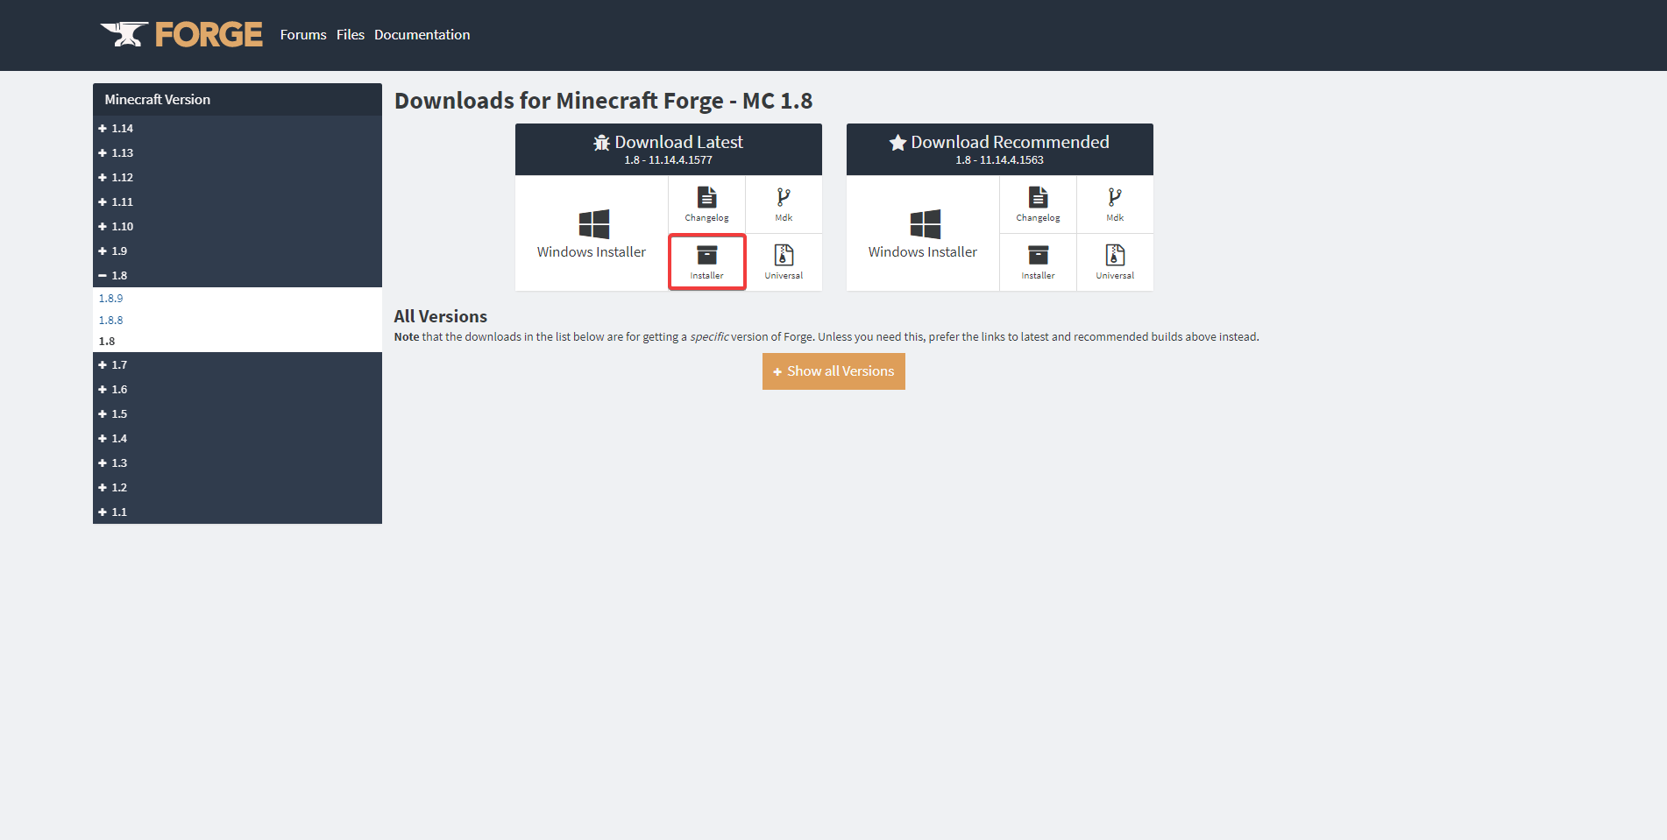Expand the 1.6 version group
The width and height of the screenshot is (1667, 840).
click(238, 389)
